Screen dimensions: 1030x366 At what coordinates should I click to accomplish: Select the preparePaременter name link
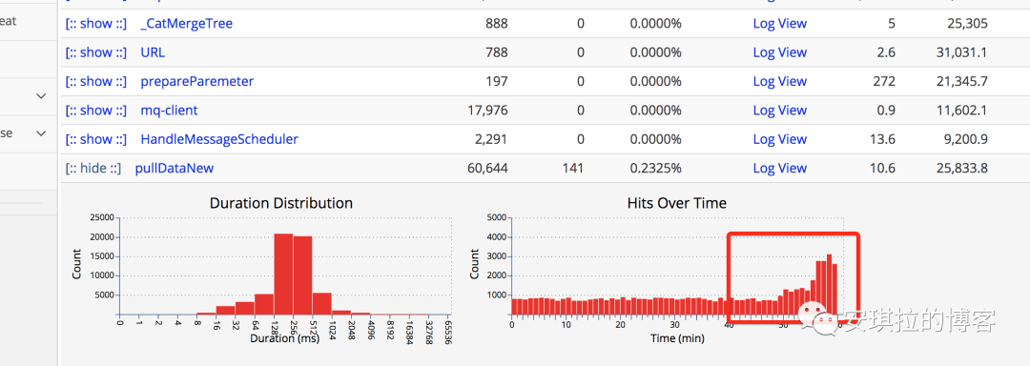coord(197,81)
